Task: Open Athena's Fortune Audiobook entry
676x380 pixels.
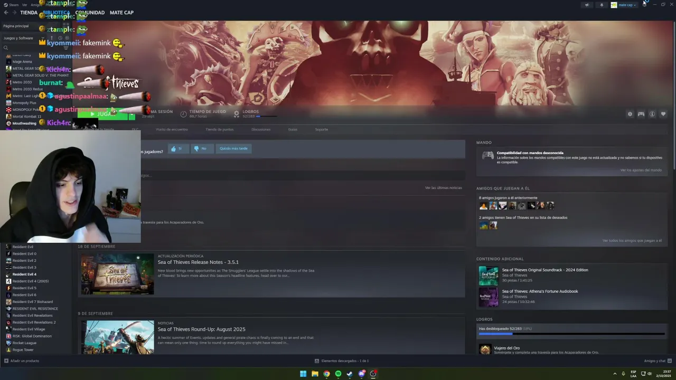Action: (x=540, y=291)
